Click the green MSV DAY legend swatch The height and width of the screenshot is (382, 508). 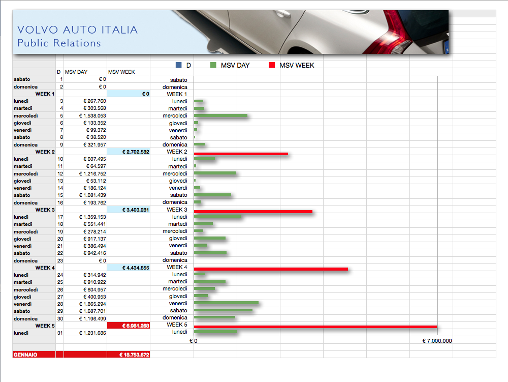point(213,65)
